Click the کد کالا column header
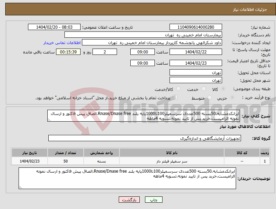276x209 pixels. [x=242, y=153]
